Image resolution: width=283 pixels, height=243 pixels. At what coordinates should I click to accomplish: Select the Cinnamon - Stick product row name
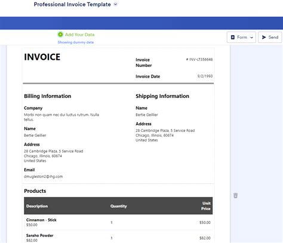(41, 220)
